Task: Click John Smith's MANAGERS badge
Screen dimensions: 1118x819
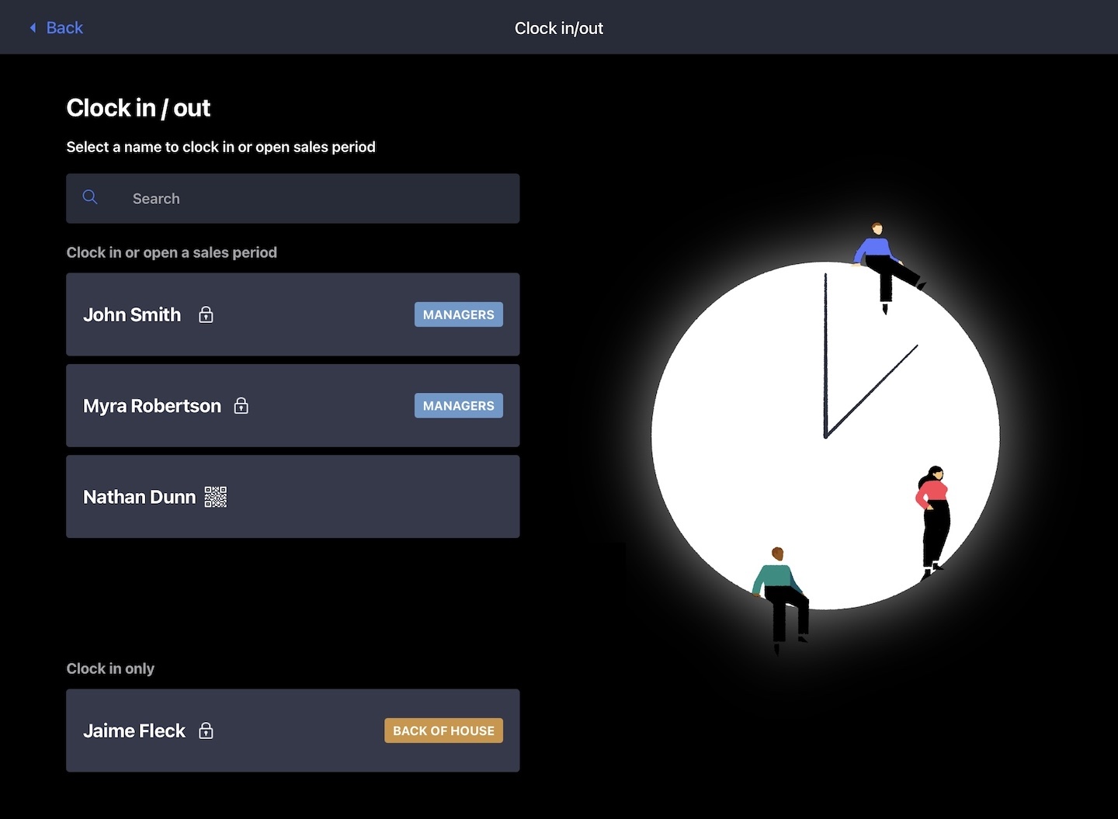Action: click(458, 314)
